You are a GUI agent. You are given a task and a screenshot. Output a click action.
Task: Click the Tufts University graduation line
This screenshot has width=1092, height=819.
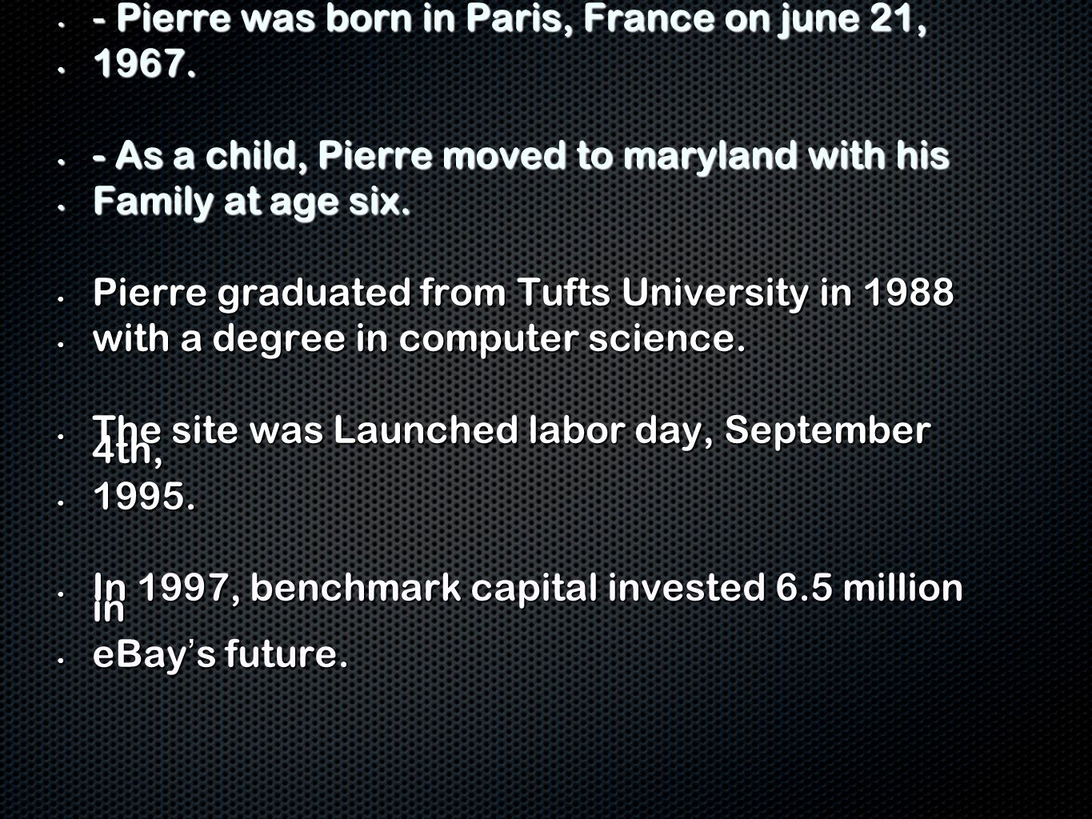coord(523,293)
